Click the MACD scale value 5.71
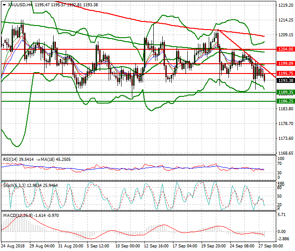This screenshot has height=251, width=295. tap(282, 215)
